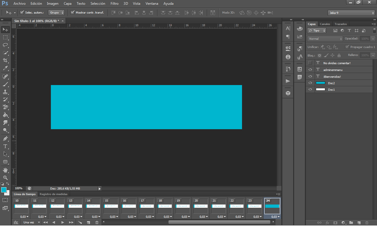The height and width of the screenshot is (226, 377).
Task: Click Add layer style fx icon
Action: coord(327,223)
